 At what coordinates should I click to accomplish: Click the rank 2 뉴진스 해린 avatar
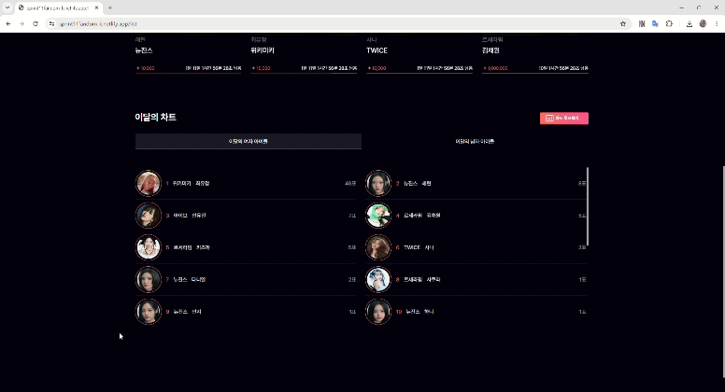pos(378,183)
